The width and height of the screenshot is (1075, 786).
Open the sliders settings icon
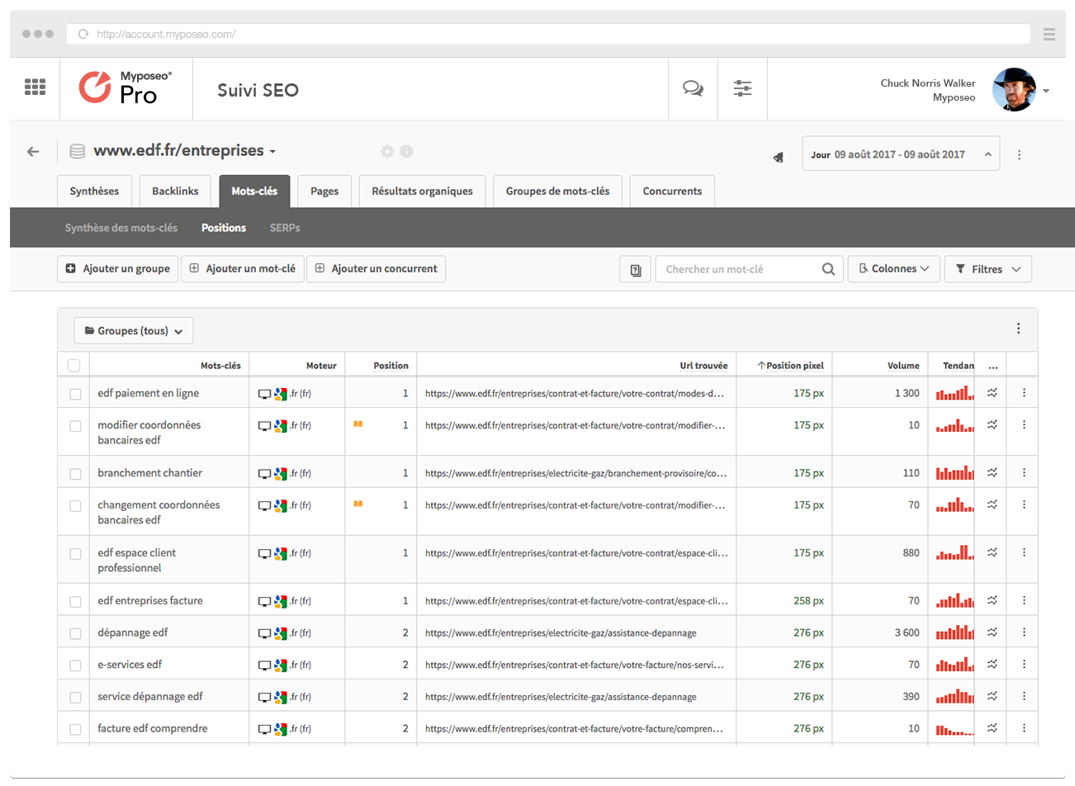point(742,88)
